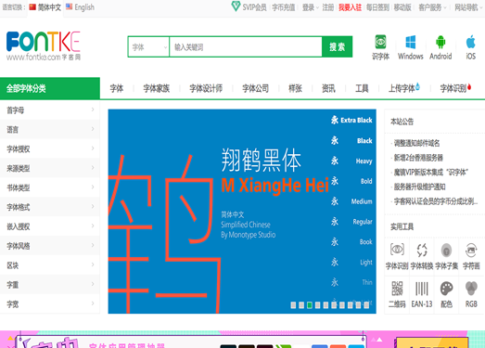Click the SVIP diamond icon
The height and width of the screenshot is (348, 485).
click(236, 6)
